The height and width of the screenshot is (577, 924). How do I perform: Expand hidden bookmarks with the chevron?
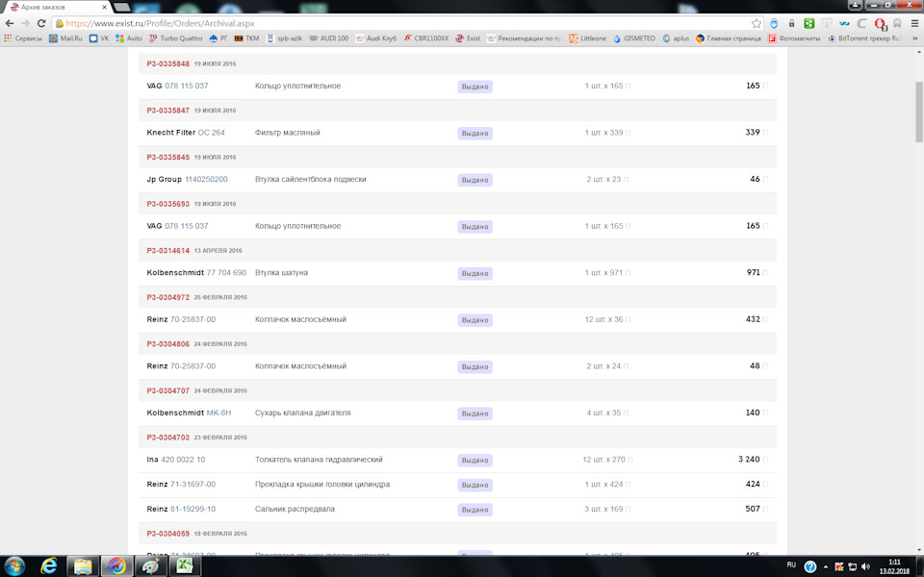pyautogui.click(x=914, y=38)
